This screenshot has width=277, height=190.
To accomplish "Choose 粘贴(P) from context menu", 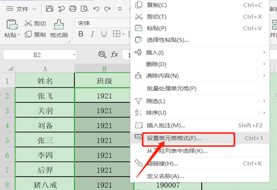I will click(x=200, y=28).
